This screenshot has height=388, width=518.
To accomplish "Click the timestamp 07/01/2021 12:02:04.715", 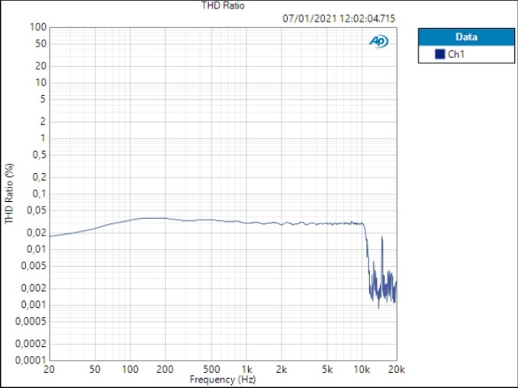I will pos(339,18).
